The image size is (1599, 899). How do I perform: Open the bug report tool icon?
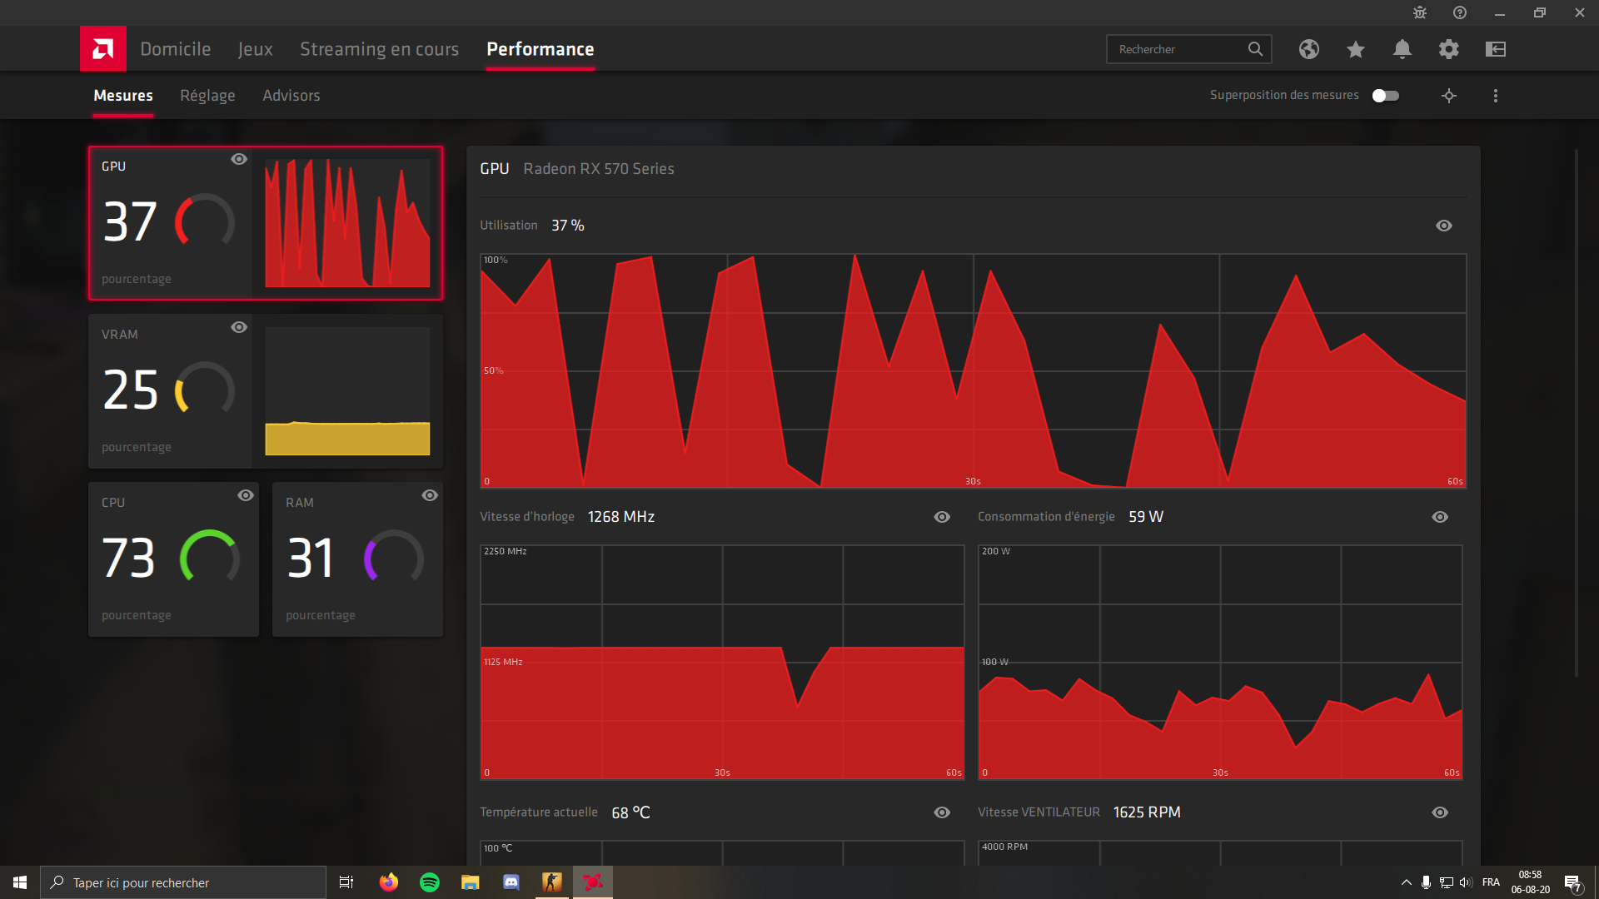(1420, 12)
